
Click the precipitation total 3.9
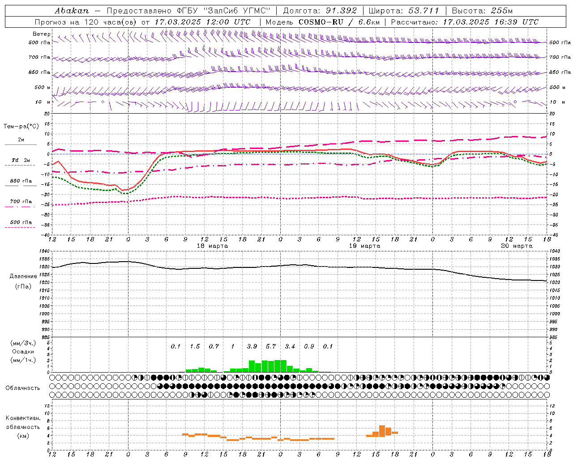252,347
